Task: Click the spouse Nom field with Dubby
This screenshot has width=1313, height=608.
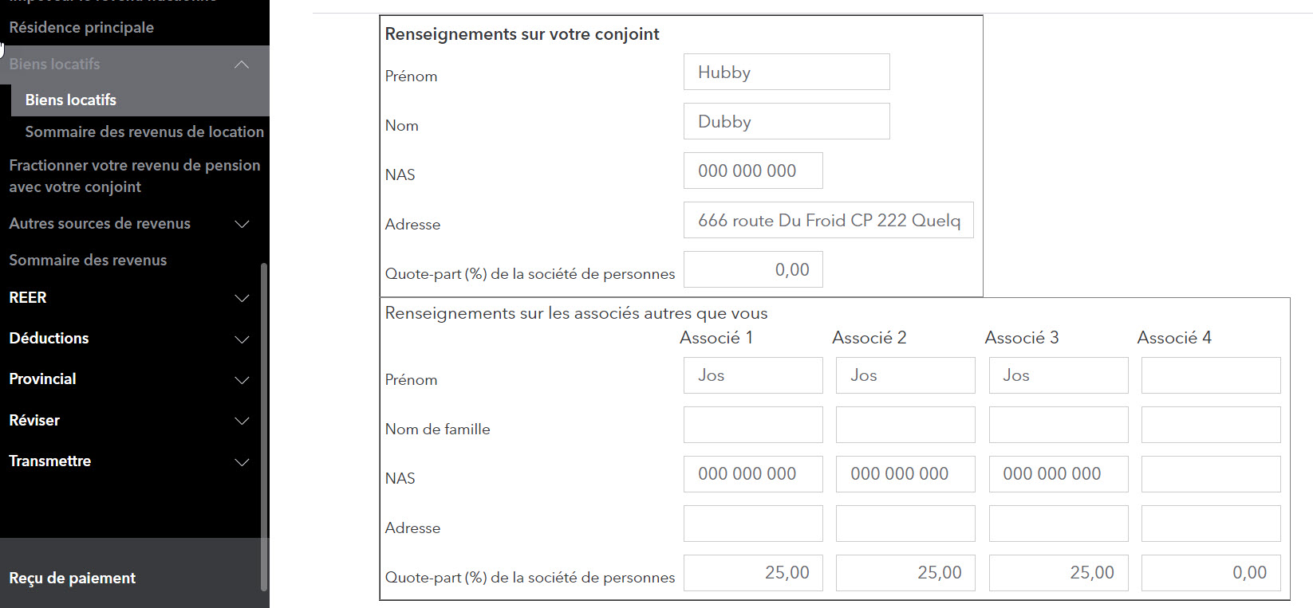Action: pyautogui.click(x=786, y=122)
